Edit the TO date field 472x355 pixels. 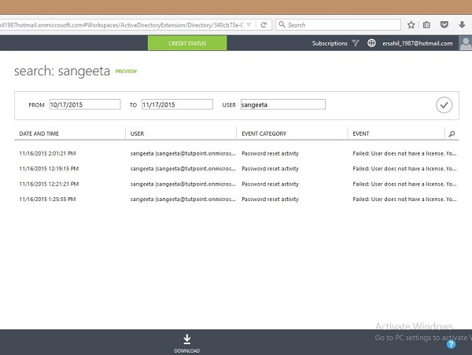pyautogui.click(x=177, y=104)
